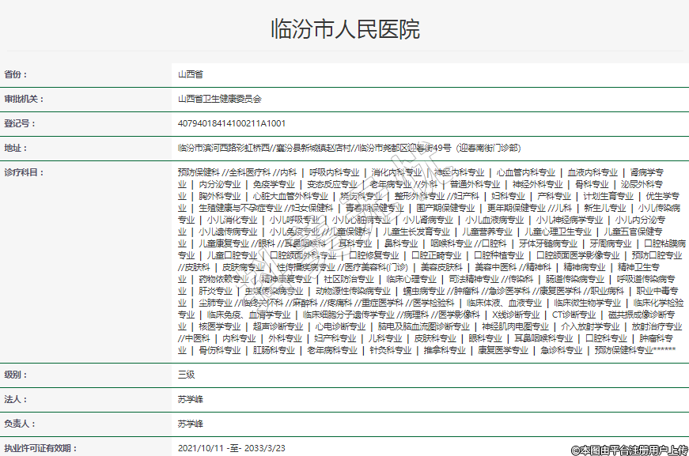This screenshot has width=689, height=456.
Task: Click the 诊疗科目 field label
Action: (x=24, y=172)
